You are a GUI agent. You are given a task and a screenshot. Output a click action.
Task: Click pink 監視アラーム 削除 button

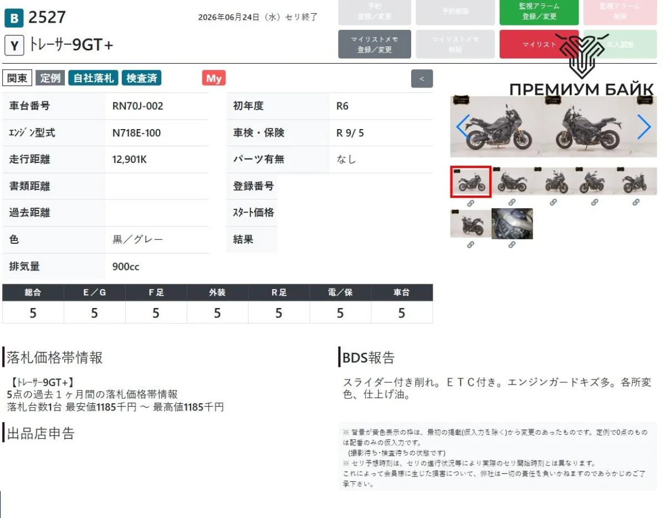(620, 12)
